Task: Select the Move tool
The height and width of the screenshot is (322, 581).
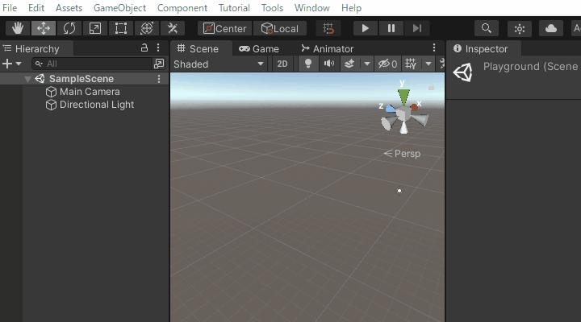Action: coord(44,28)
